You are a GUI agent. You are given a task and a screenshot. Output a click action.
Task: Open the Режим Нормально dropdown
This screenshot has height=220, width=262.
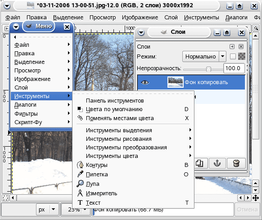click(204, 56)
